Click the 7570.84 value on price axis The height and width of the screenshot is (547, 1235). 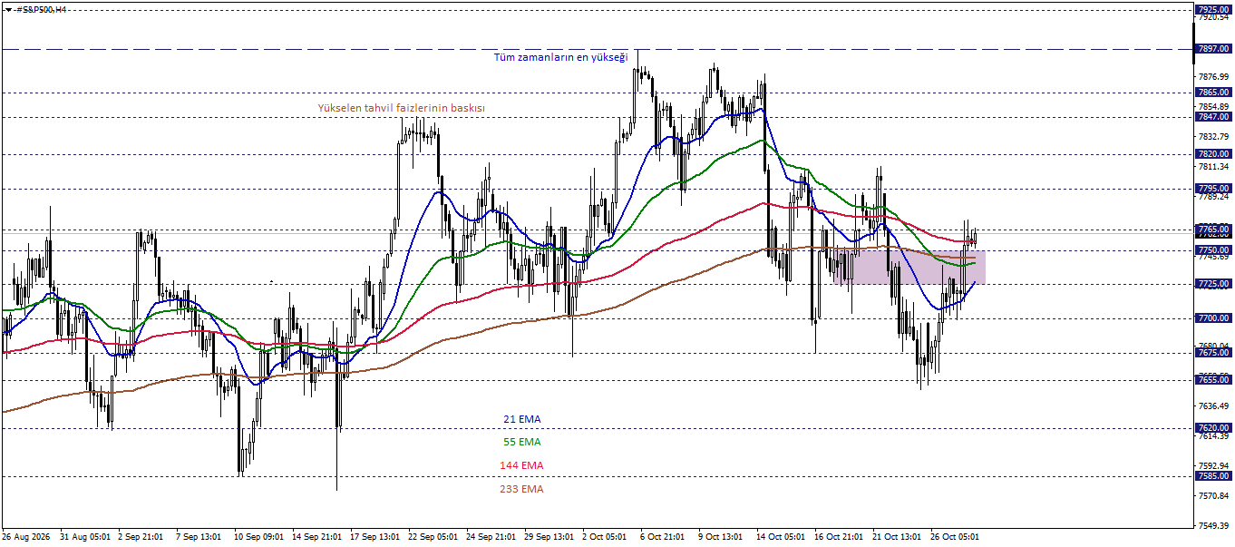tap(1212, 496)
